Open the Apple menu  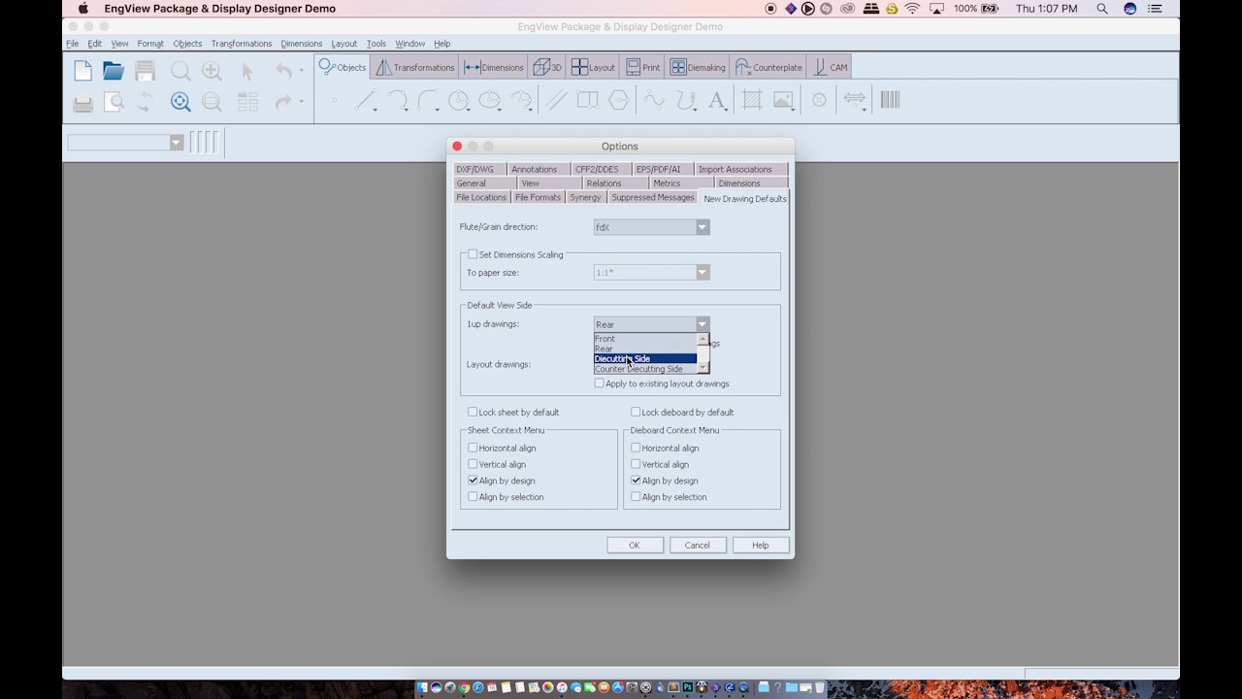(x=83, y=9)
